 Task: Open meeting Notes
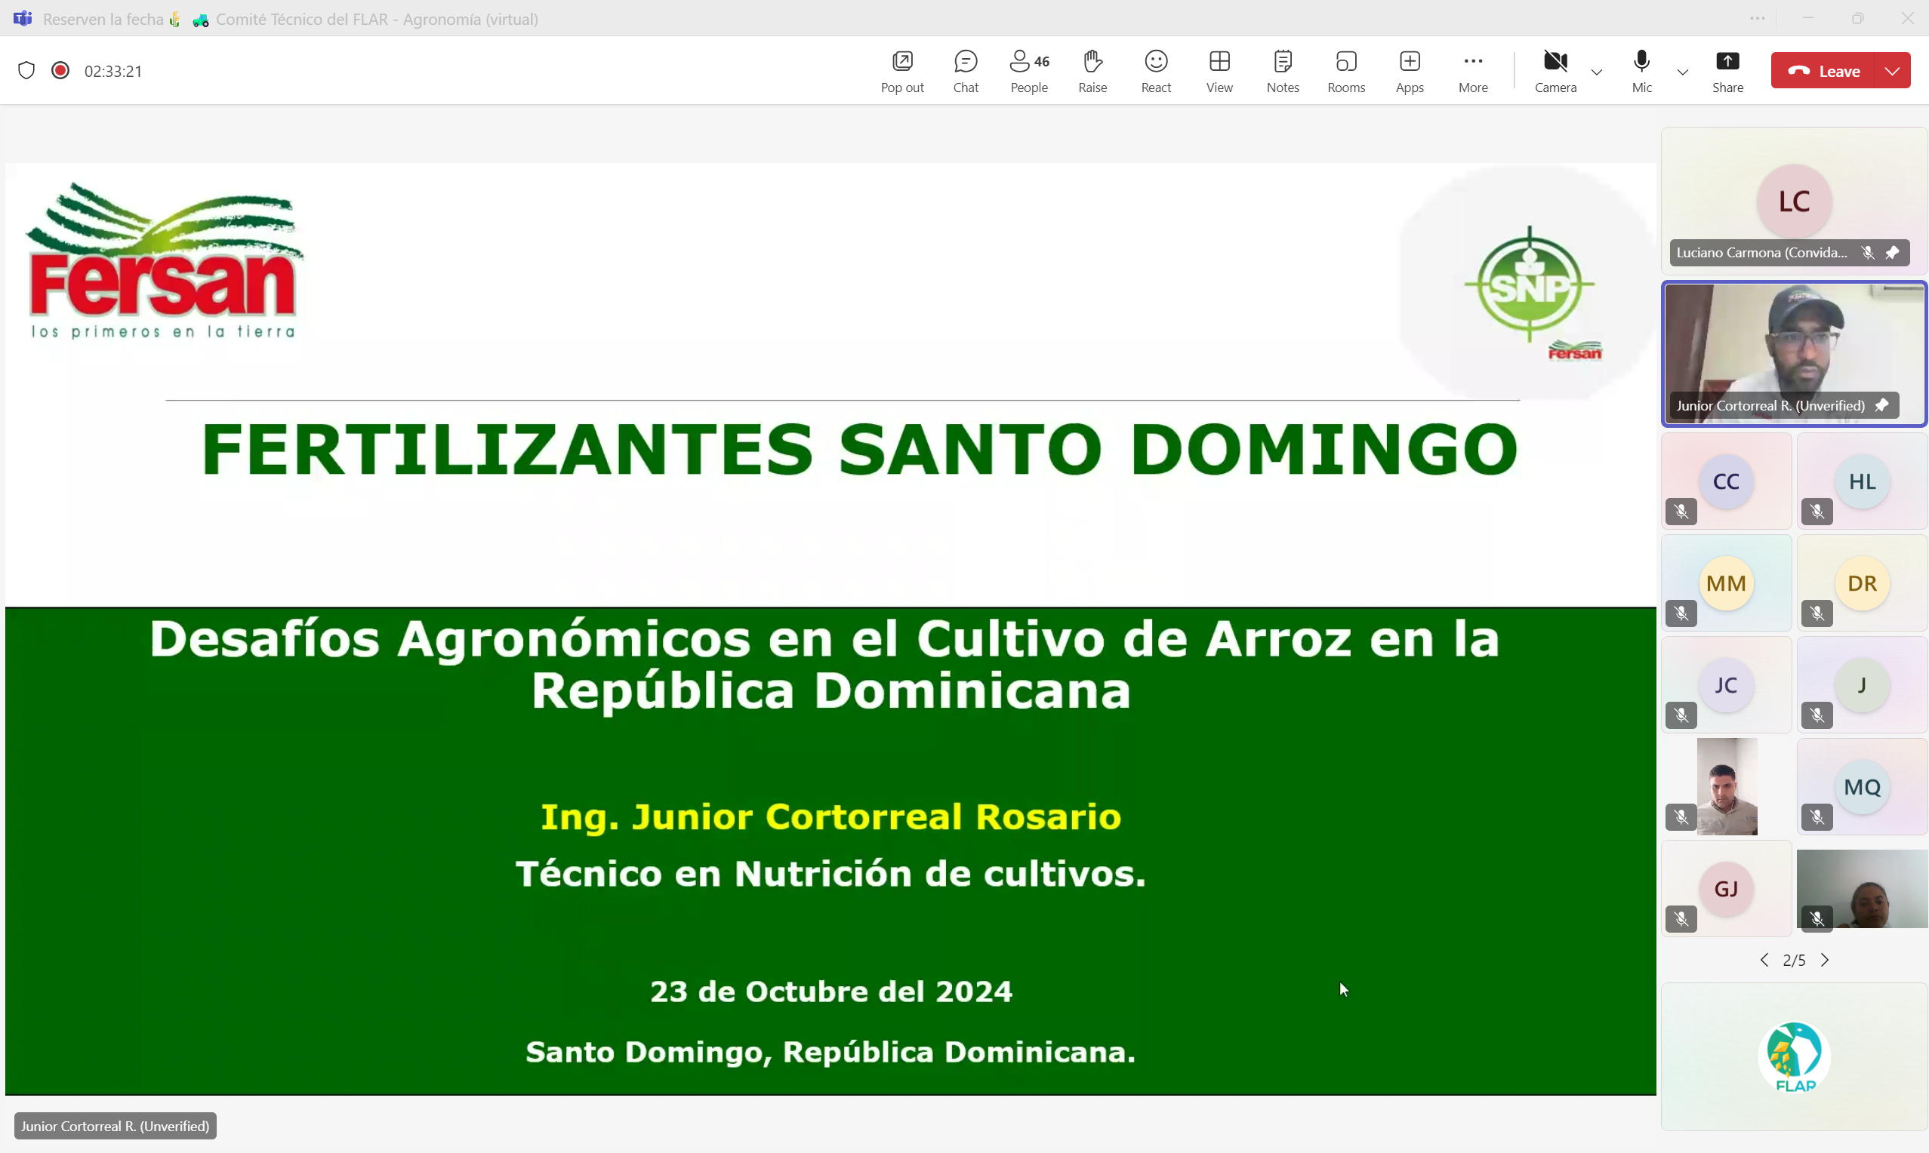click(1283, 71)
